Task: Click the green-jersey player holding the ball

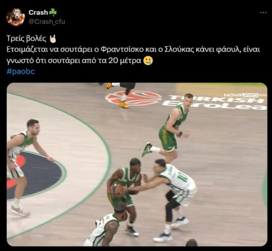Action: (x=125, y=196)
